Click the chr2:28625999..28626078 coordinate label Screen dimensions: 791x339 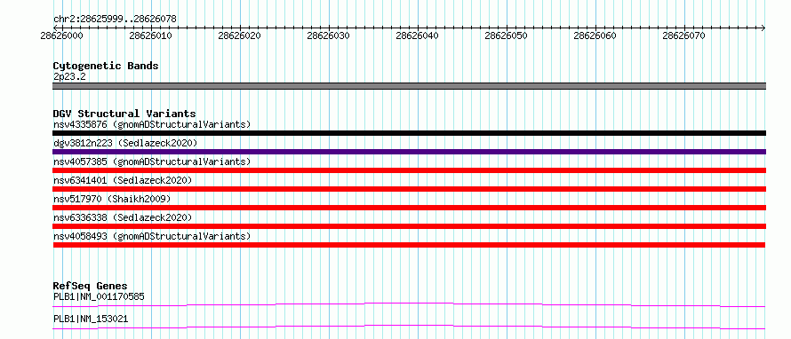tap(115, 20)
